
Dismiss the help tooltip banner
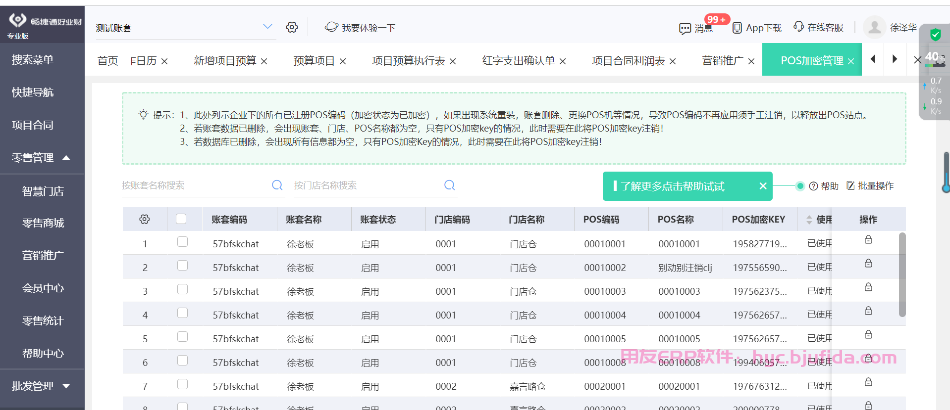[x=763, y=186]
